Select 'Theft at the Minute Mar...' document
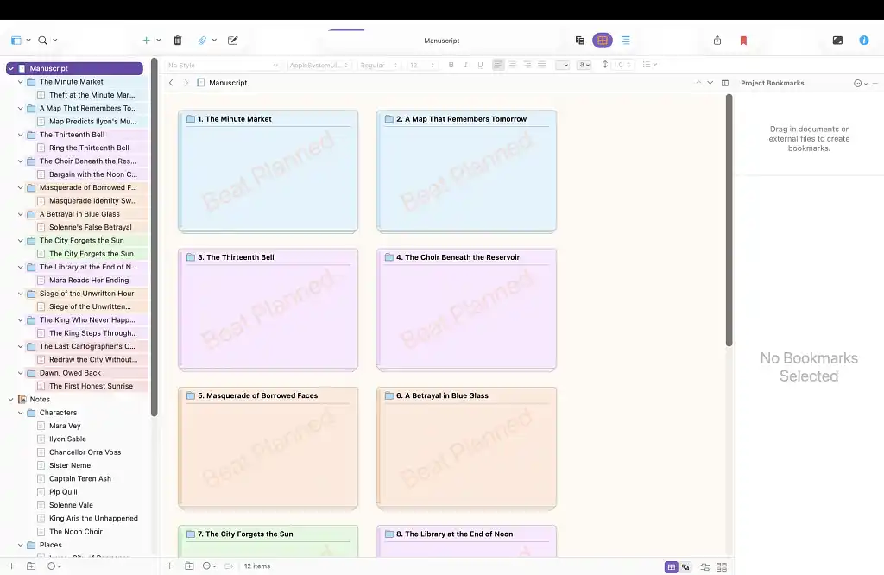 (92, 95)
